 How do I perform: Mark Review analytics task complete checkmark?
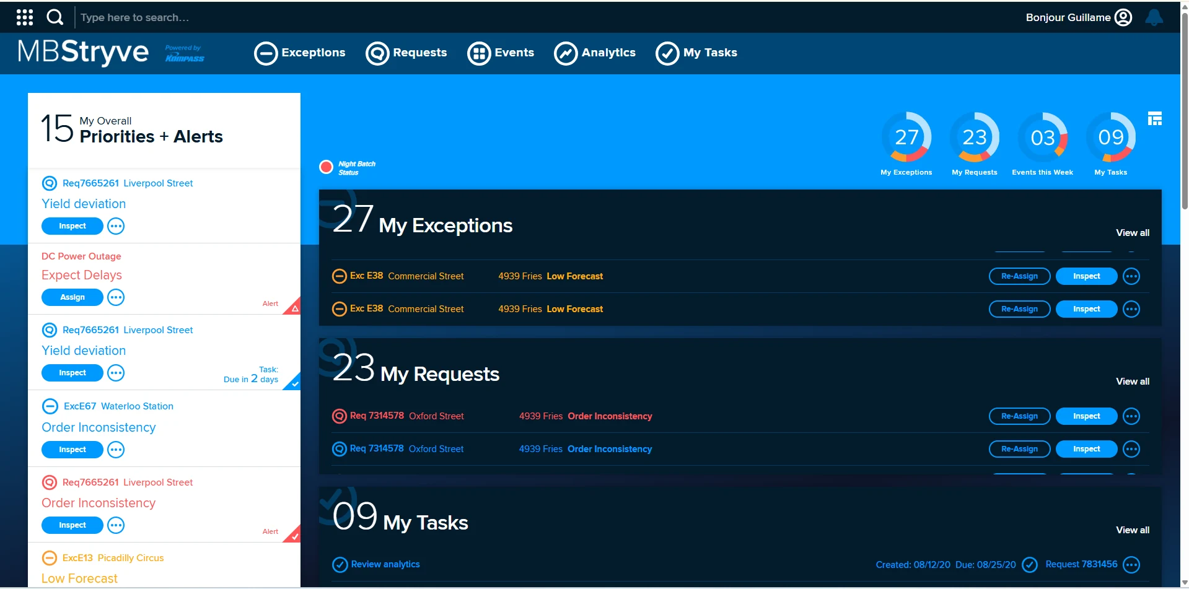point(1030,565)
